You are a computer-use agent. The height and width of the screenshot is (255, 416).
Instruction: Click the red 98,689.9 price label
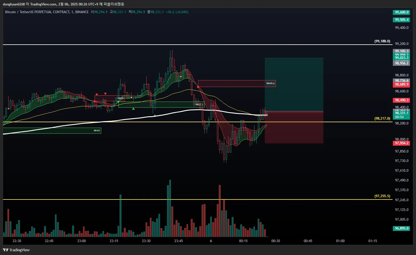click(401, 85)
